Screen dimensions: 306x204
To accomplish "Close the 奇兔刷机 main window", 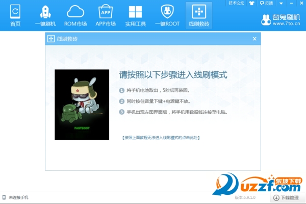I will 301,3.
